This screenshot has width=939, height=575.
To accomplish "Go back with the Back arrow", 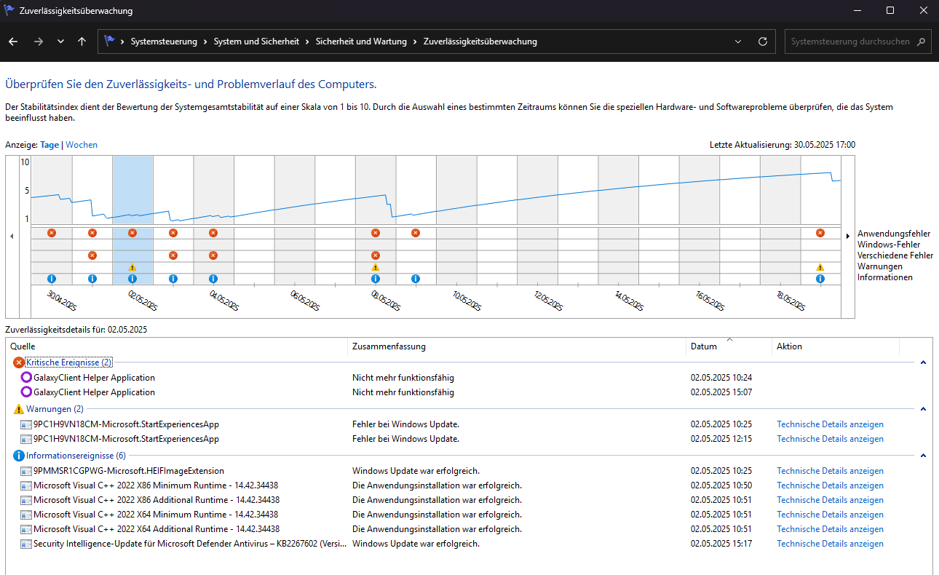I will pos(13,41).
